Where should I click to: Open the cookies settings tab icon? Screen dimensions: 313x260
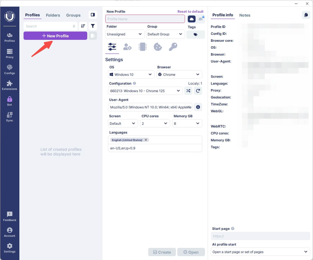tap(158, 47)
